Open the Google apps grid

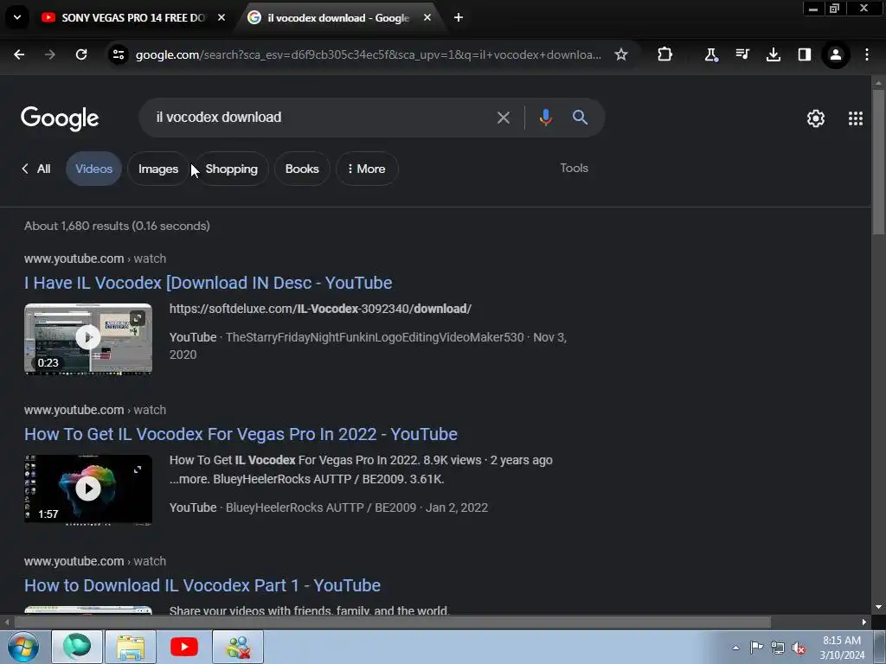pos(856,118)
